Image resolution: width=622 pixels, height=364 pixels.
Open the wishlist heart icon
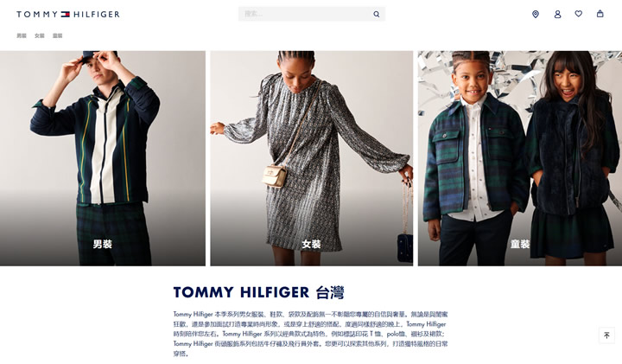coord(579,14)
